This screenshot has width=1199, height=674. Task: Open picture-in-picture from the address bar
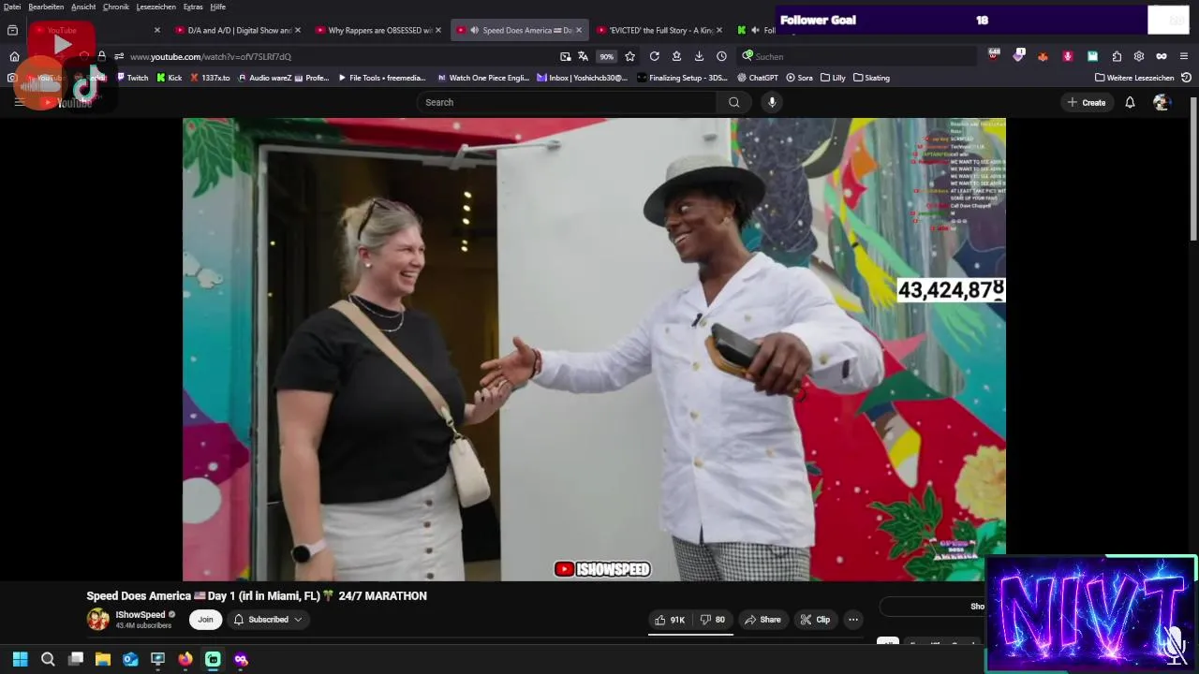pos(565,56)
